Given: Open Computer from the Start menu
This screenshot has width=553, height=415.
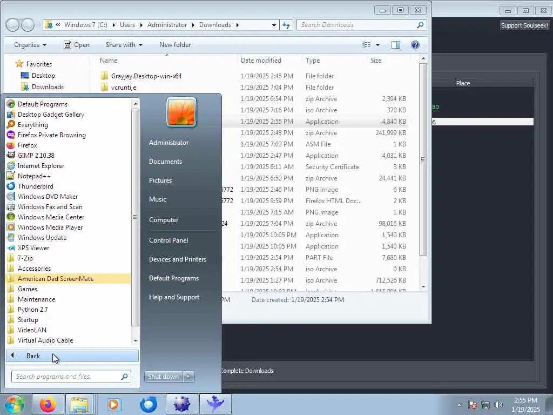Looking at the screenshot, I should click(164, 220).
